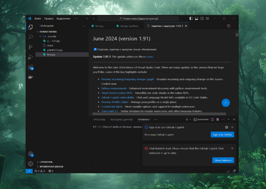The image size is (266, 189).
Task: Open the Python environments link
Action: 114,88
